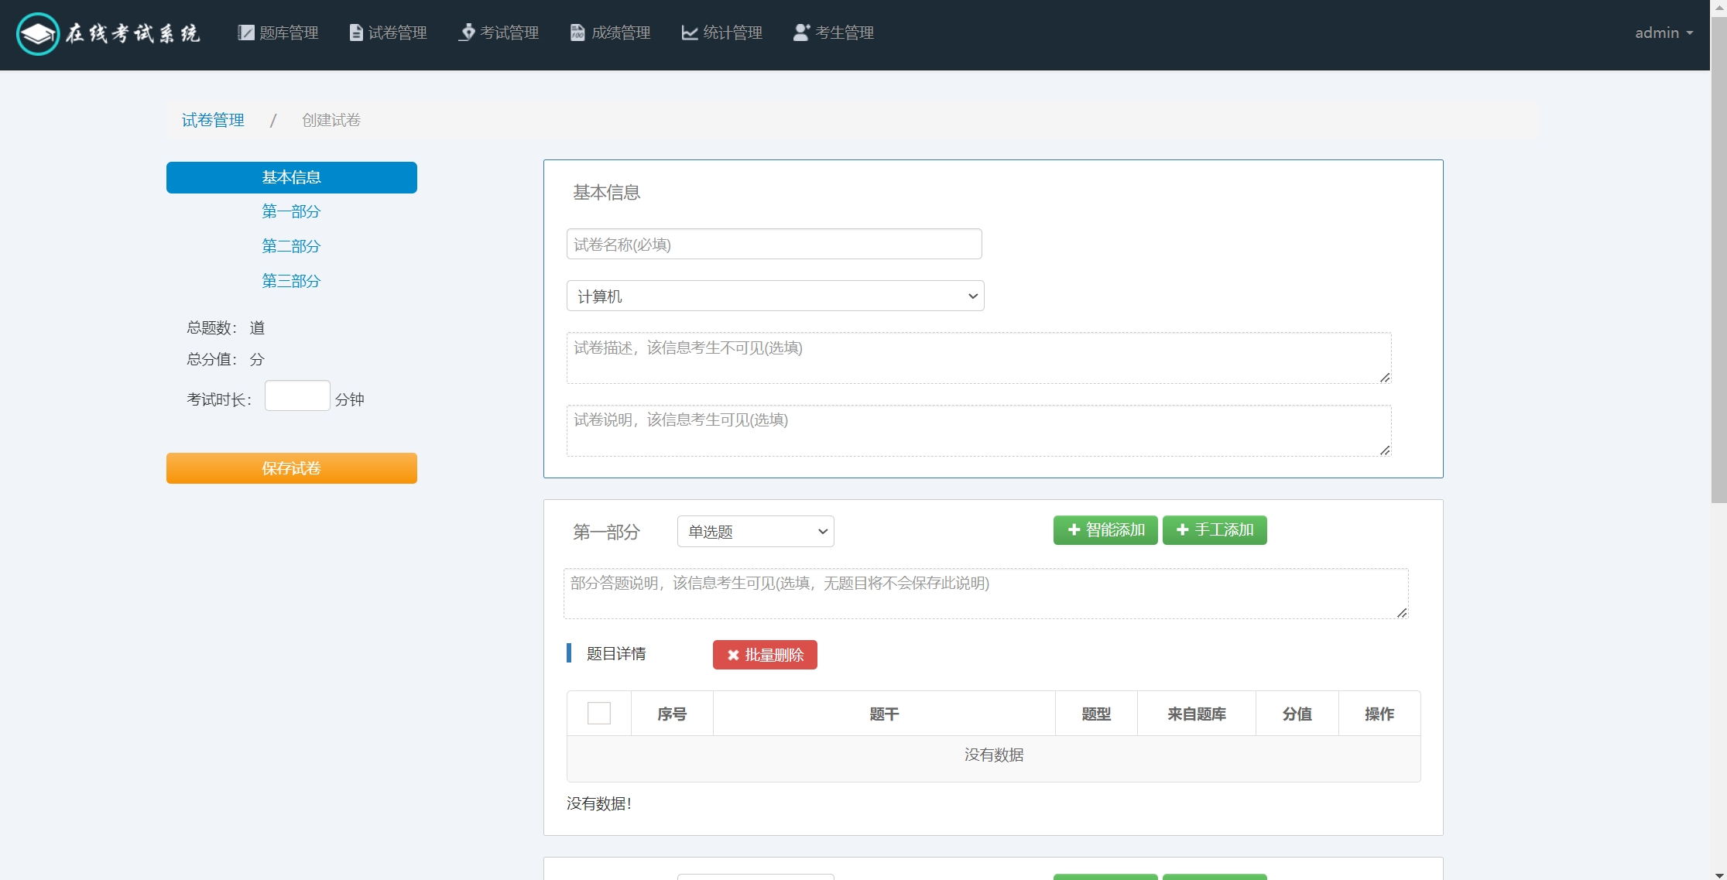Click the plus icon on 智能添加

(x=1074, y=529)
